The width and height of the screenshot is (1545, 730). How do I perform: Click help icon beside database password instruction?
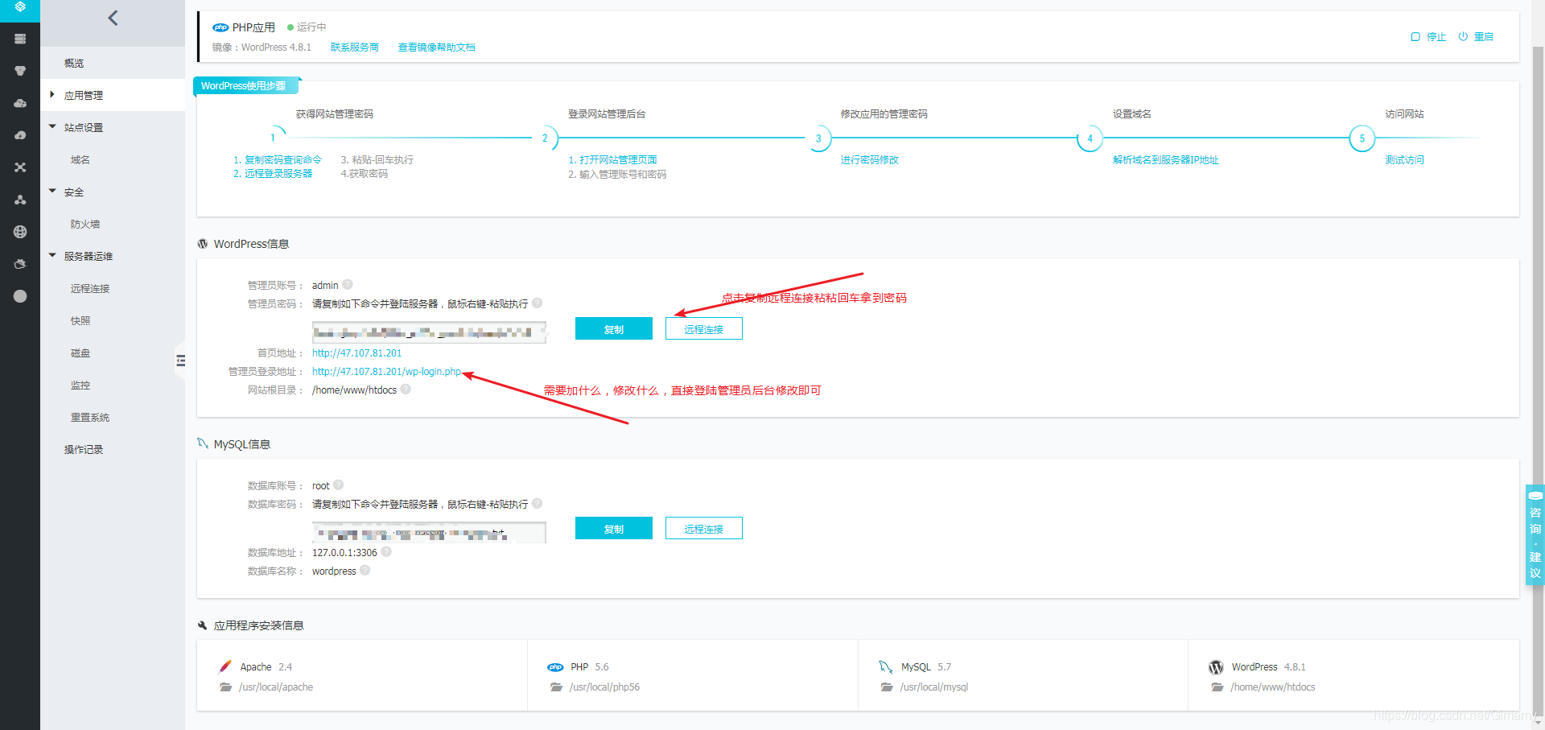pyautogui.click(x=538, y=503)
